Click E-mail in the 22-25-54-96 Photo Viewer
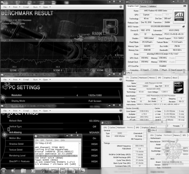Screen dimensions: 189x174 click(x=26, y=79)
